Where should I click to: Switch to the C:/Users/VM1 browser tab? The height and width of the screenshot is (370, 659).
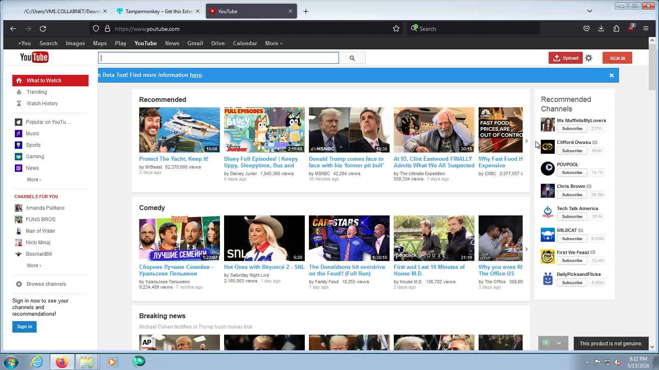tap(62, 12)
